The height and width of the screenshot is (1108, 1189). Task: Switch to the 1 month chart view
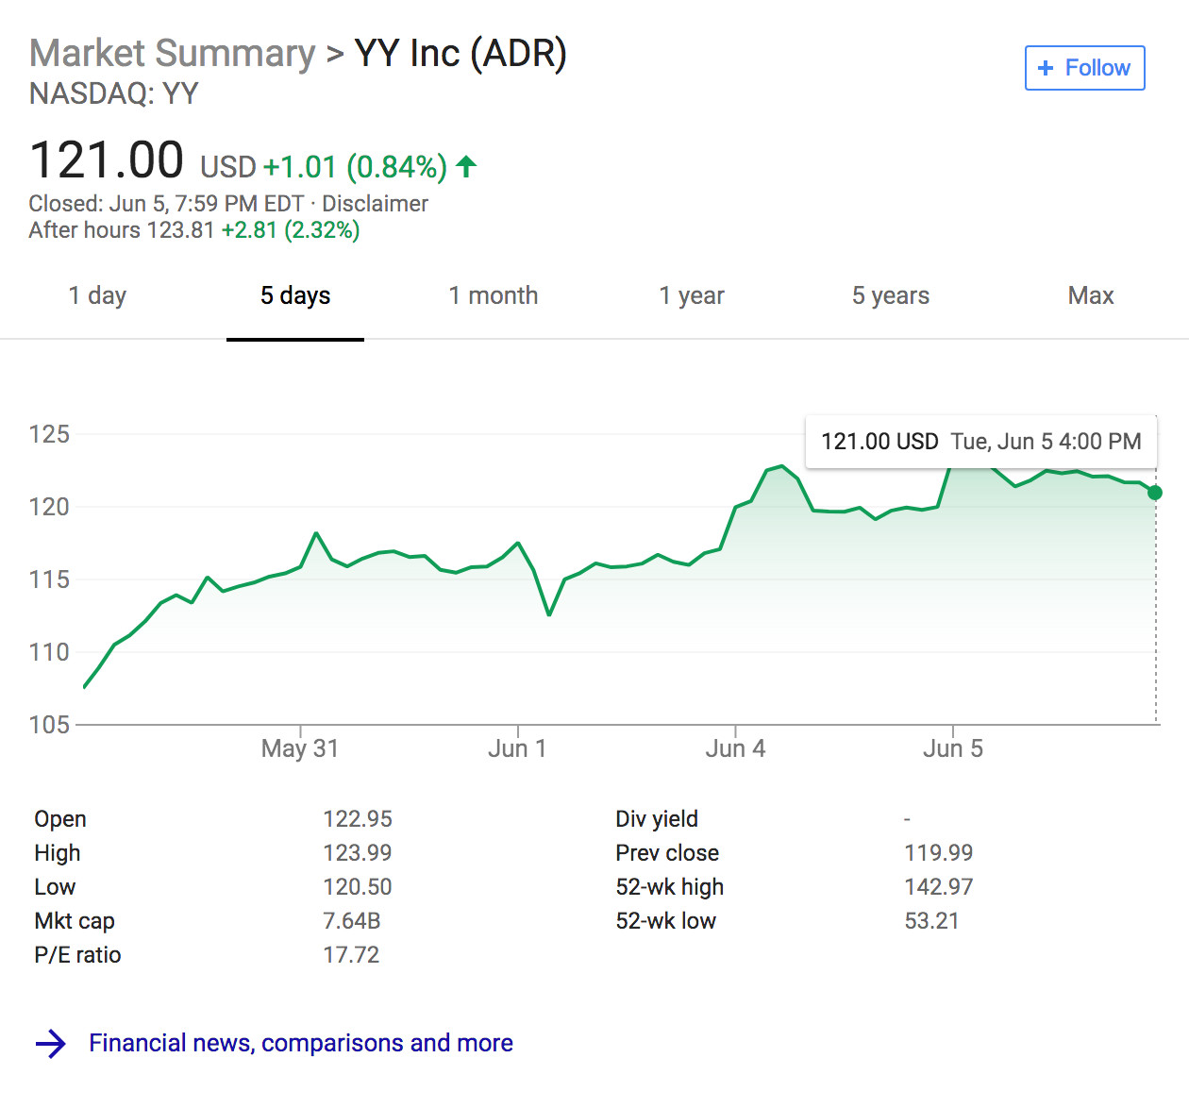tap(493, 295)
